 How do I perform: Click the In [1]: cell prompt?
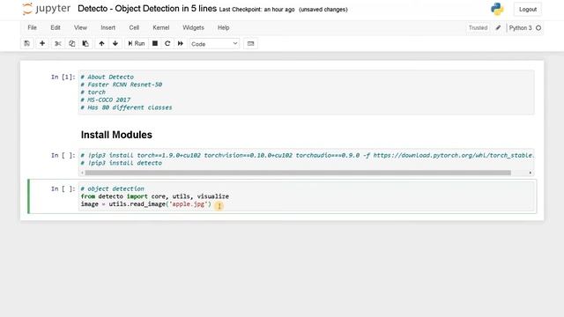point(63,77)
